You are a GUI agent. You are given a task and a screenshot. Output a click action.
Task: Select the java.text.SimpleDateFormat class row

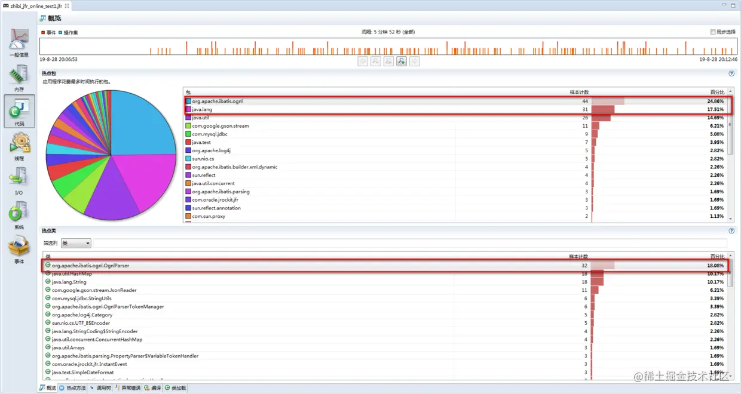point(385,373)
